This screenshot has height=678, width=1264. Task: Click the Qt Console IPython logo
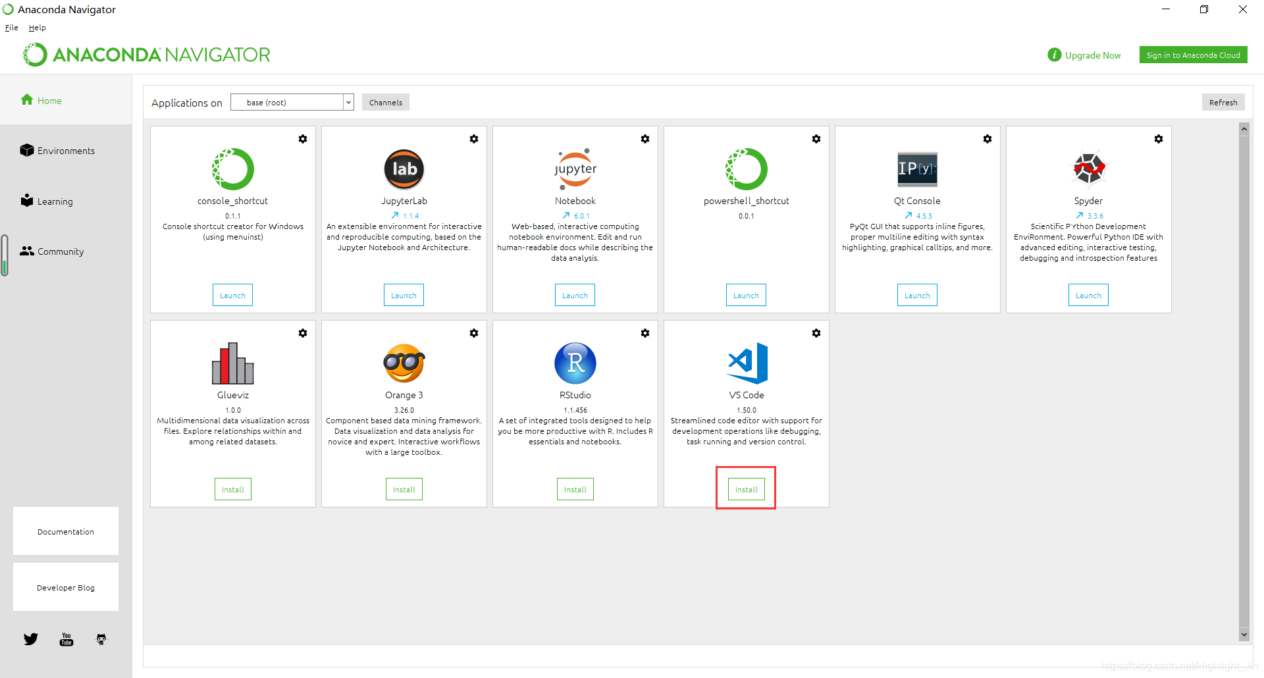pos(918,169)
